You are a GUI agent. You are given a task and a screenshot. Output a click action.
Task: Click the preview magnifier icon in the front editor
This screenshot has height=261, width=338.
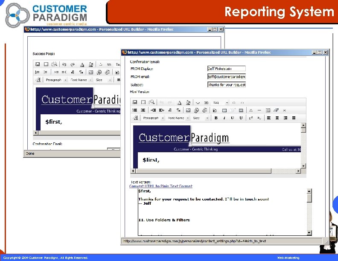click(152, 102)
